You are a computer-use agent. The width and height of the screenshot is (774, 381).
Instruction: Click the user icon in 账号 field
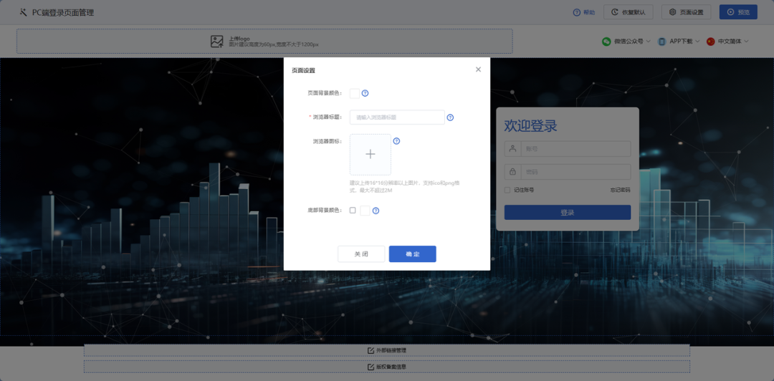512,148
